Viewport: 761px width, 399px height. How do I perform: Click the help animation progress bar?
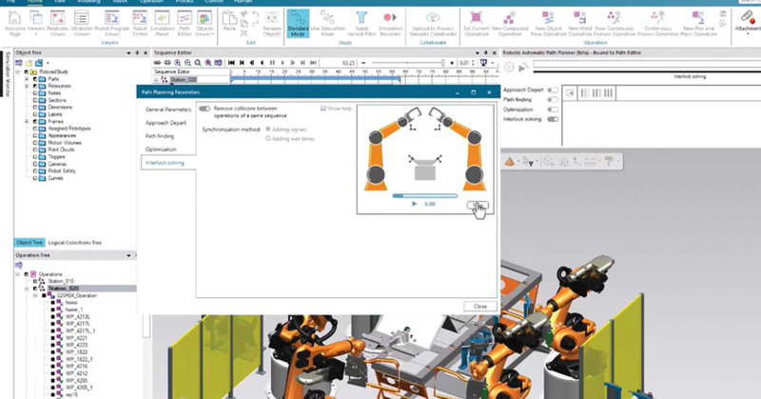pyautogui.click(x=424, y=196)
